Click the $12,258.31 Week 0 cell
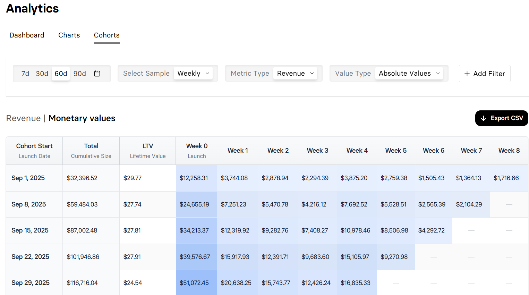Screen dimensions: 529x295 [x=197, y=178]
